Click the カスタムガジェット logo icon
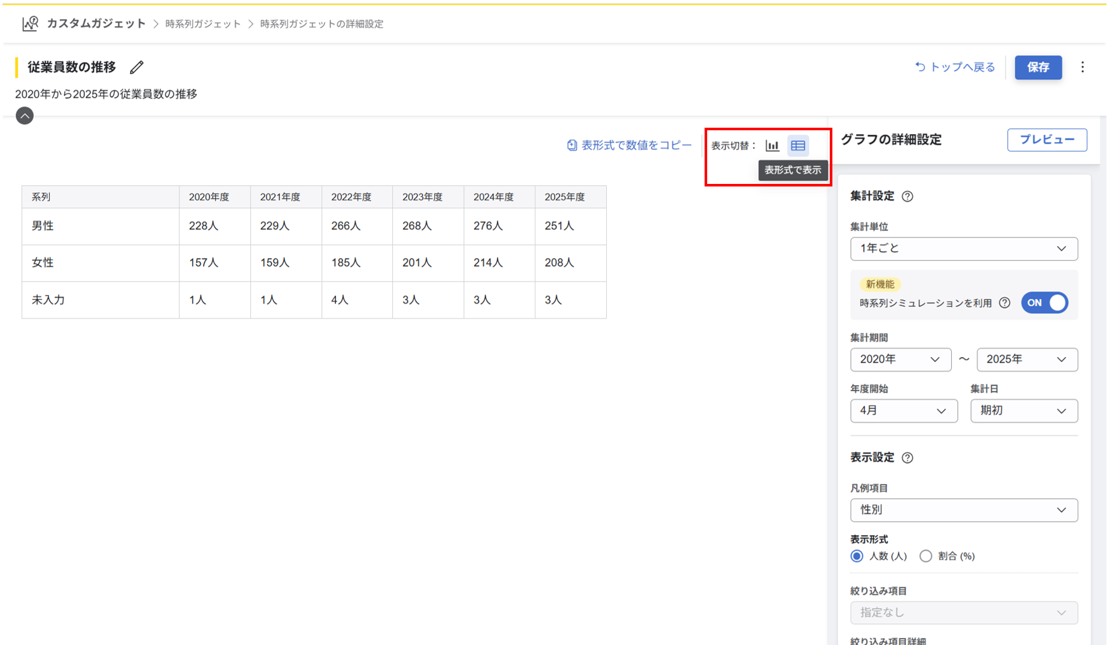 (x=29, y=23)
